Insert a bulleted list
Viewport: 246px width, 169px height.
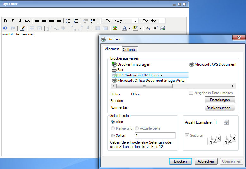point(68,21)
